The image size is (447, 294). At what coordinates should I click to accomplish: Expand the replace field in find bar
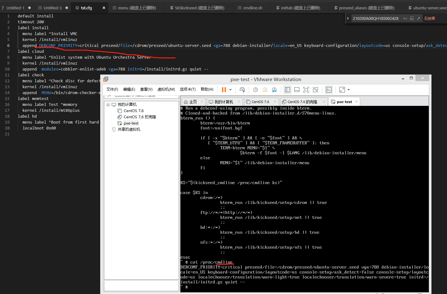click(348, 18)
